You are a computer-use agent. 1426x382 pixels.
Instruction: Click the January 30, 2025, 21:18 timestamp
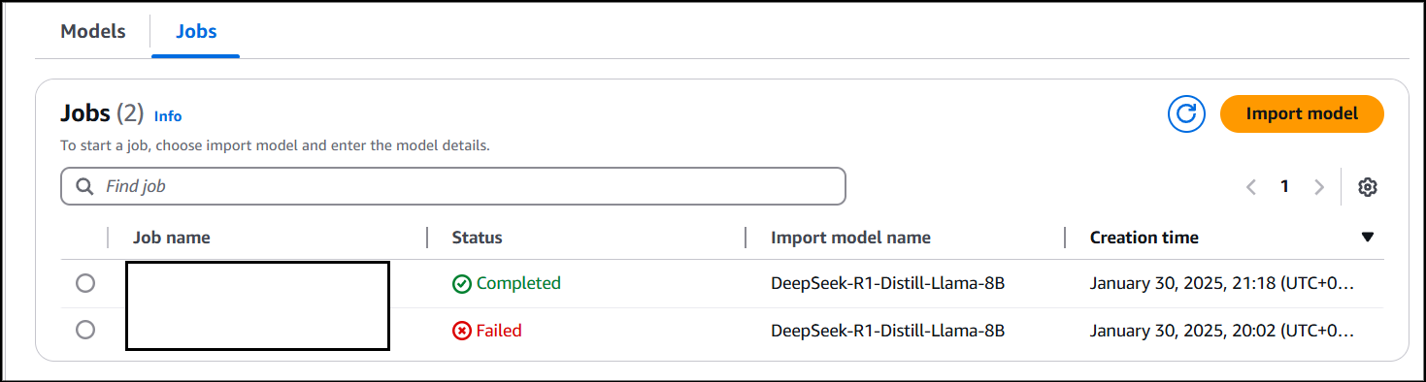[x=1221, y=283]
